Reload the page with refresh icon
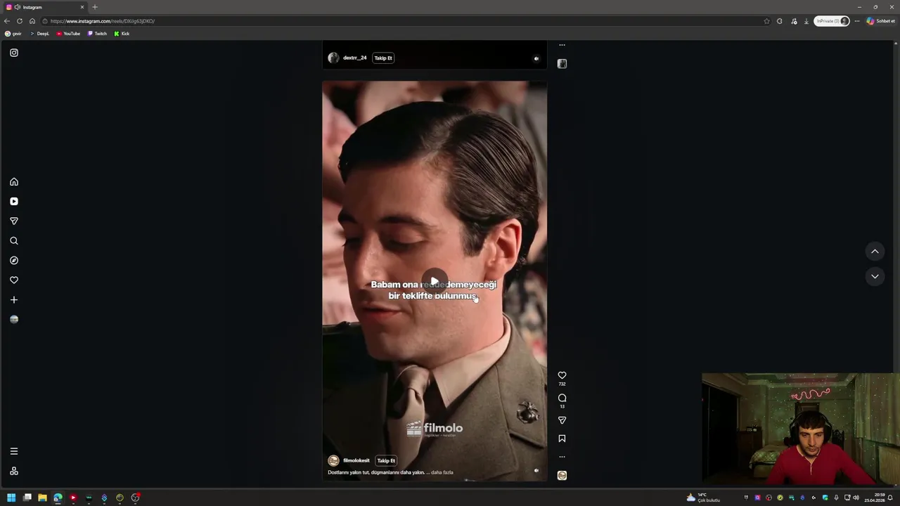Screen dimensions: 900x506 pyautogui.click(x=20, y=21)
